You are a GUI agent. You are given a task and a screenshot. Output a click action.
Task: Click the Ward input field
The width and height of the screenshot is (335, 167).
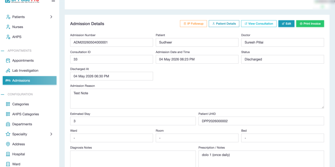(x=112, y=138)
